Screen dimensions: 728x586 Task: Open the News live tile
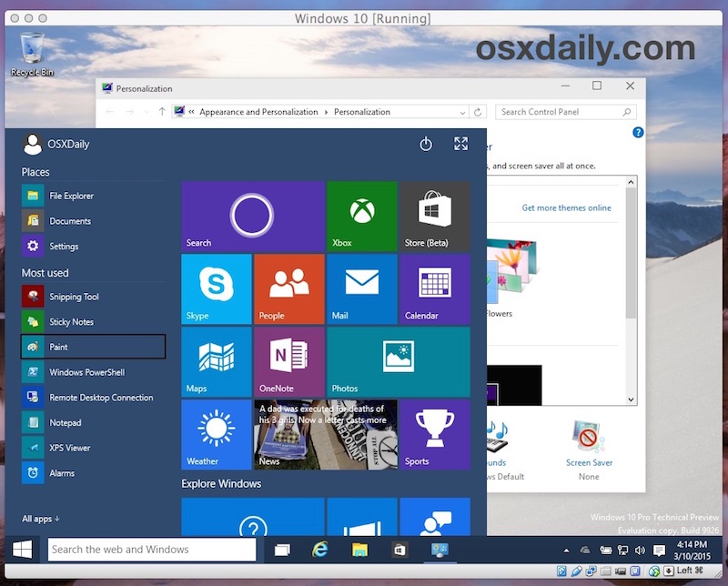[x=326, y=435]
